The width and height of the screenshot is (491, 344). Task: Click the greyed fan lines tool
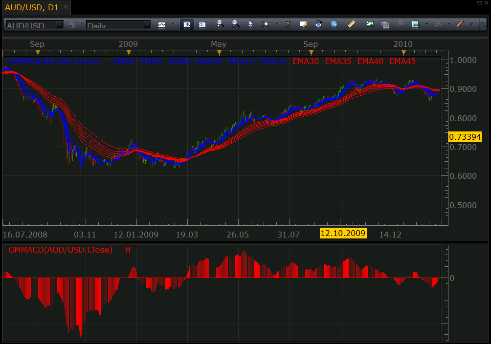[x=438, y=24]
